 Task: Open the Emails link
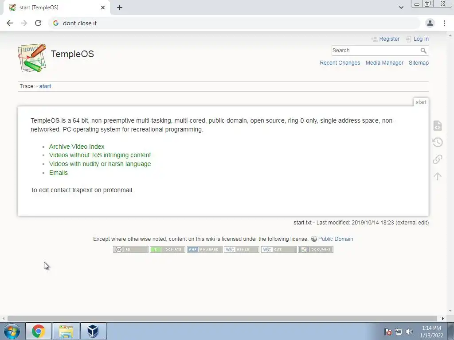(59, 173)
